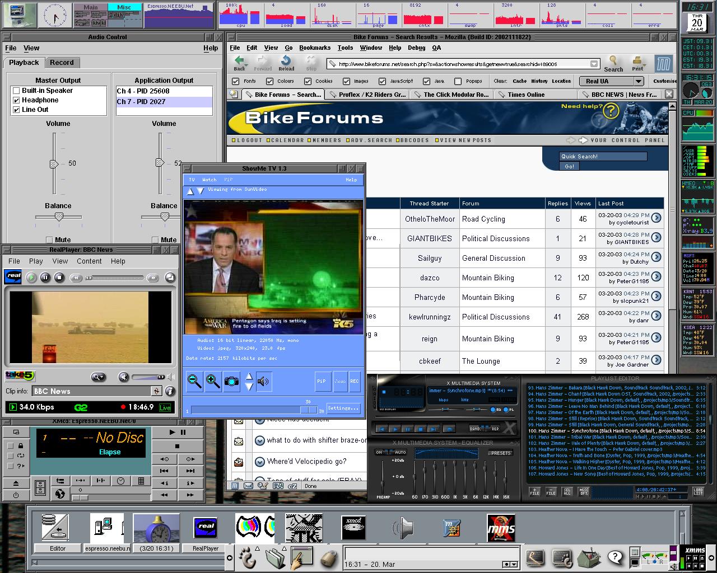Stop RealPlayer playback

[x=59, y=278]
